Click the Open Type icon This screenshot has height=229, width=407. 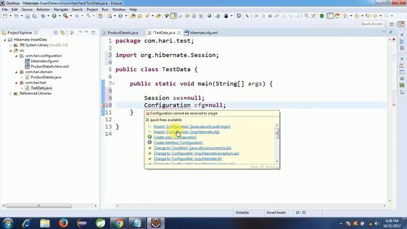(133, 16)
